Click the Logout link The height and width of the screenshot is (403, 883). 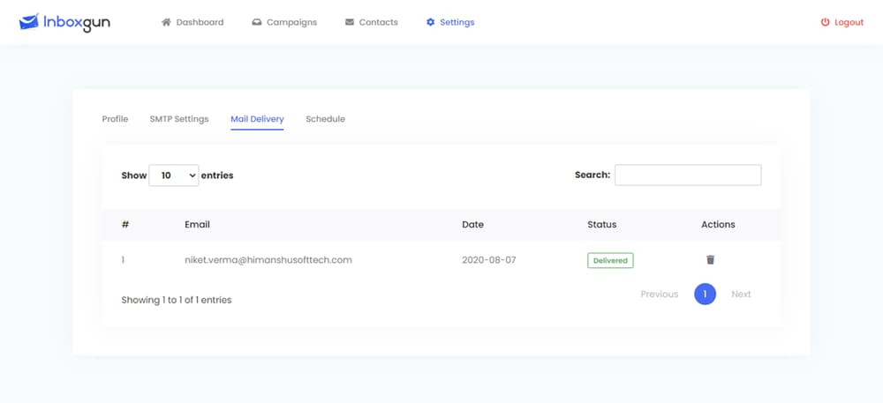coord(842,22)
